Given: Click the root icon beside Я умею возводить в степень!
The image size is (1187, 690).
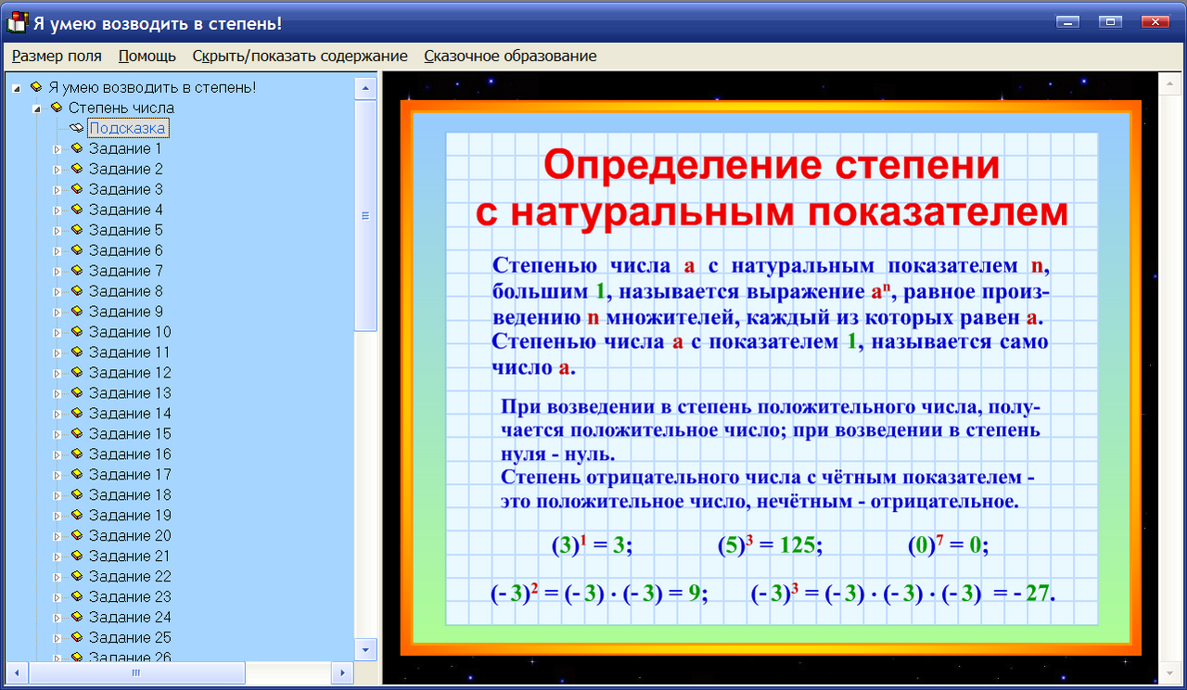Looking at the screenshot, I should click(x=37, y=87).
